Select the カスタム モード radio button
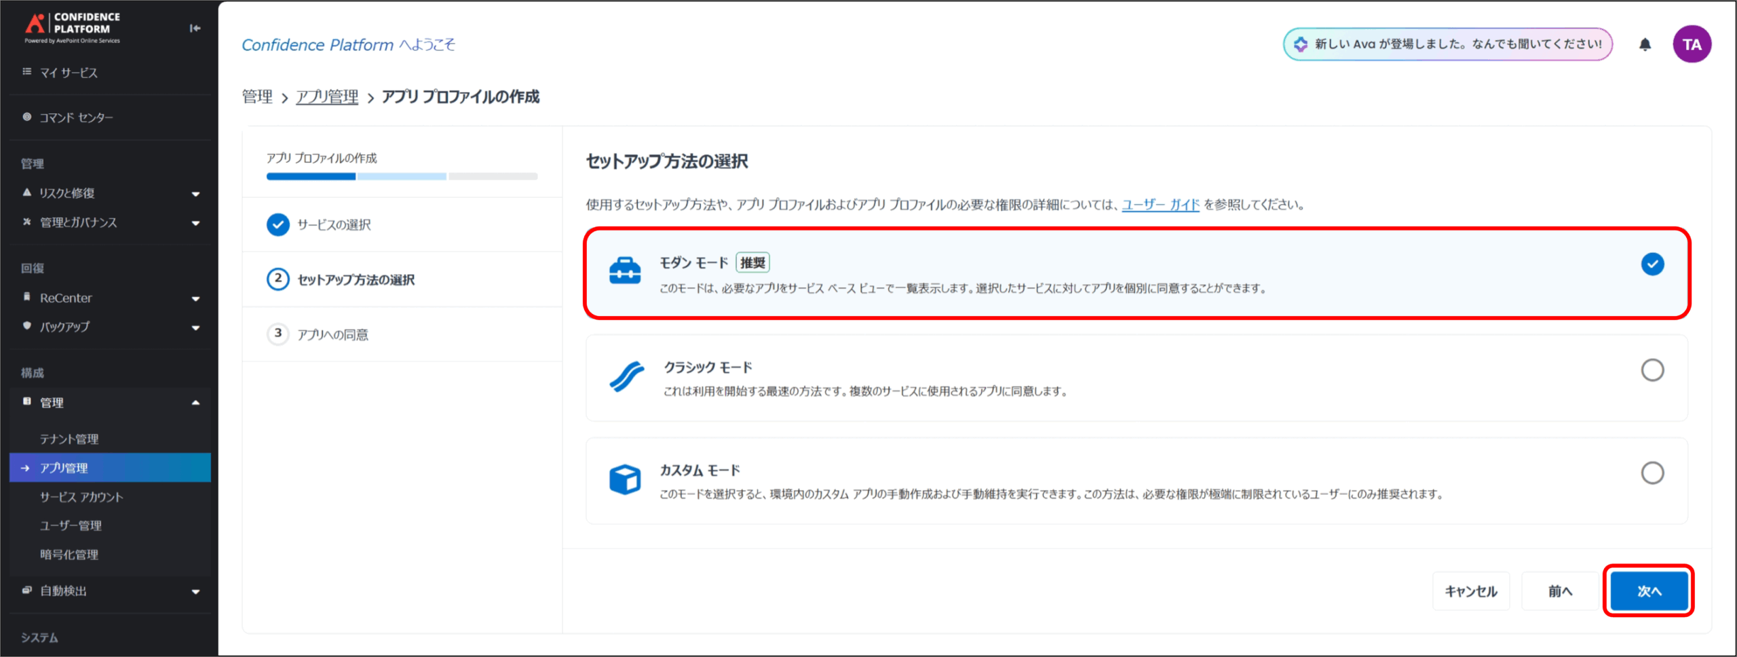This screenshot has width=1737, height=657. pyautogui.click(x=1652, y=473)
